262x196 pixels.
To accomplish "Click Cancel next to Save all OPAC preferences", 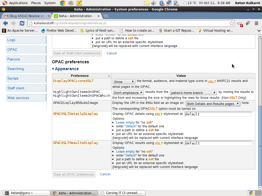I will pos(105,174).
